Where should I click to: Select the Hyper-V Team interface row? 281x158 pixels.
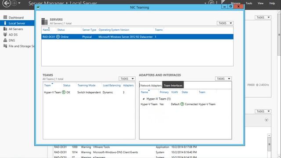(185, 104)
